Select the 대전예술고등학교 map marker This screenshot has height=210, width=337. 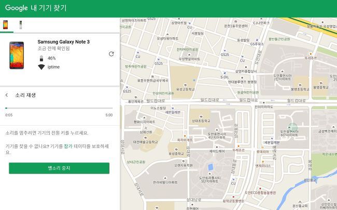(x=145, y=138)
